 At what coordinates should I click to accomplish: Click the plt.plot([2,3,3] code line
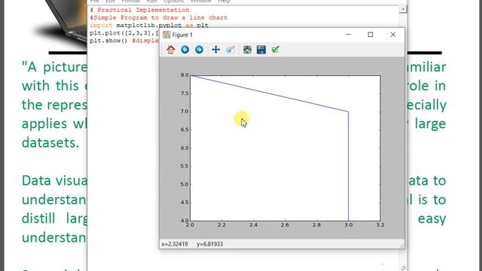tap(124, 33)
